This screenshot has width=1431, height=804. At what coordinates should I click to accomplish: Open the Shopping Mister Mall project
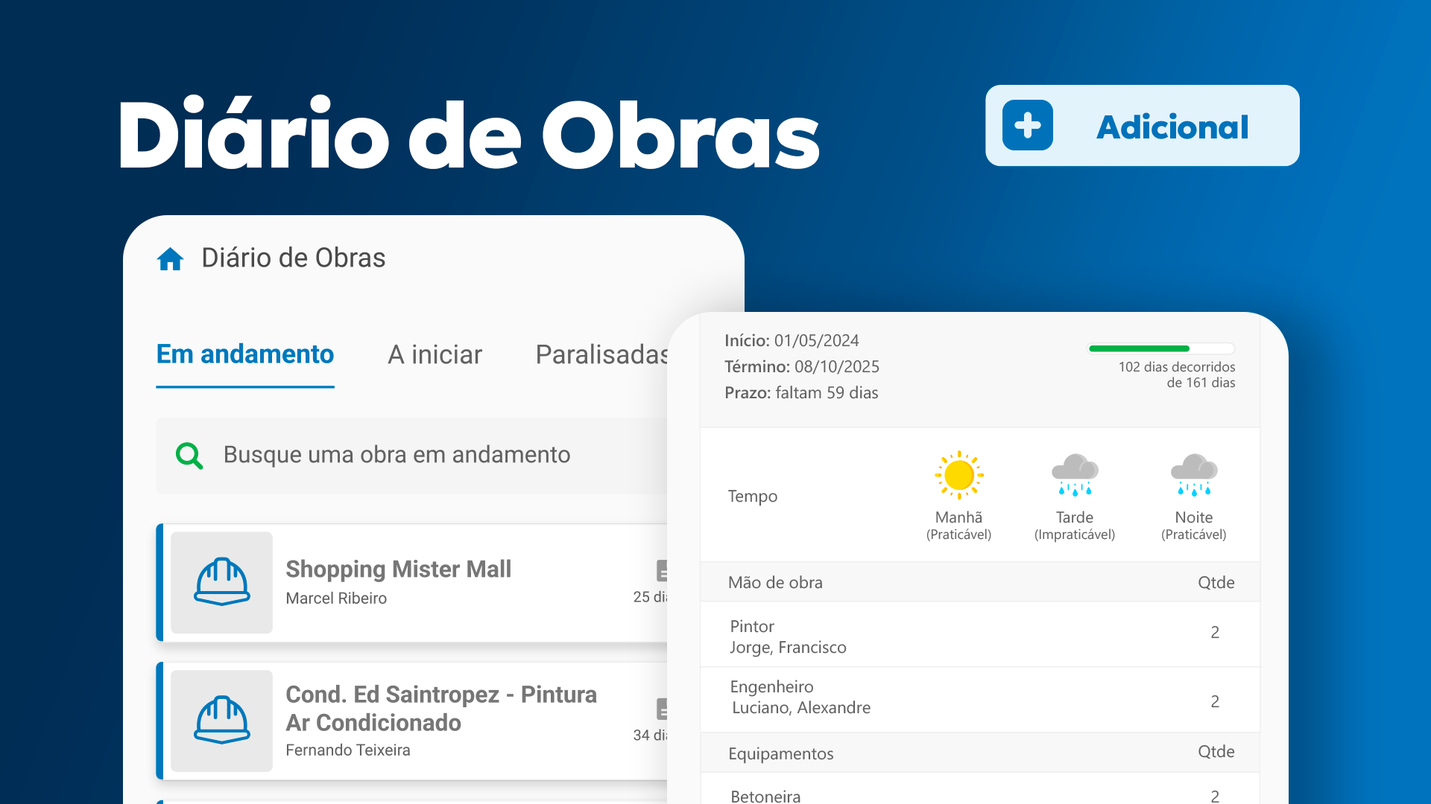pos(398,569)
